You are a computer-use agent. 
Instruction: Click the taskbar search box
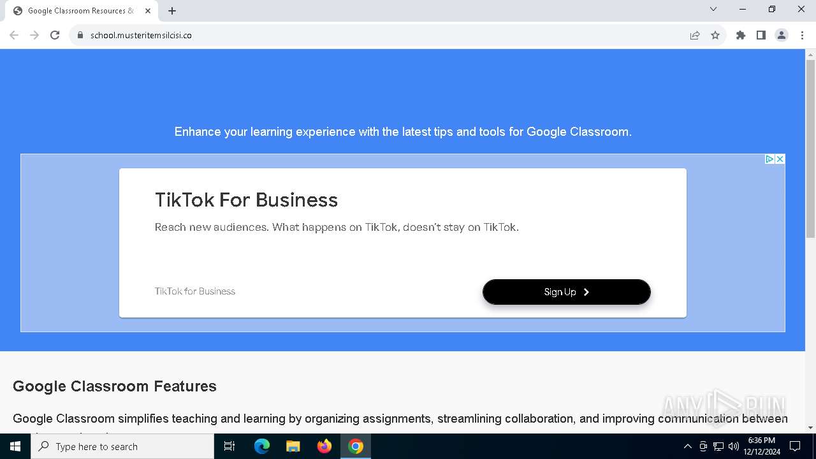[x=122, y=446]
